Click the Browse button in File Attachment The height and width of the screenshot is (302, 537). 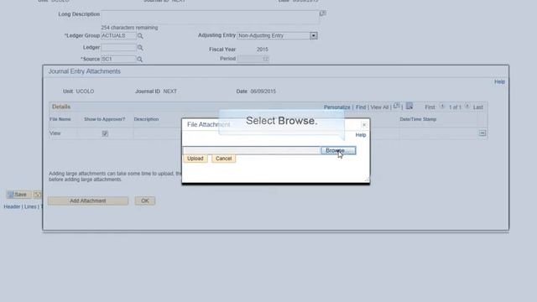coord(338,151)
